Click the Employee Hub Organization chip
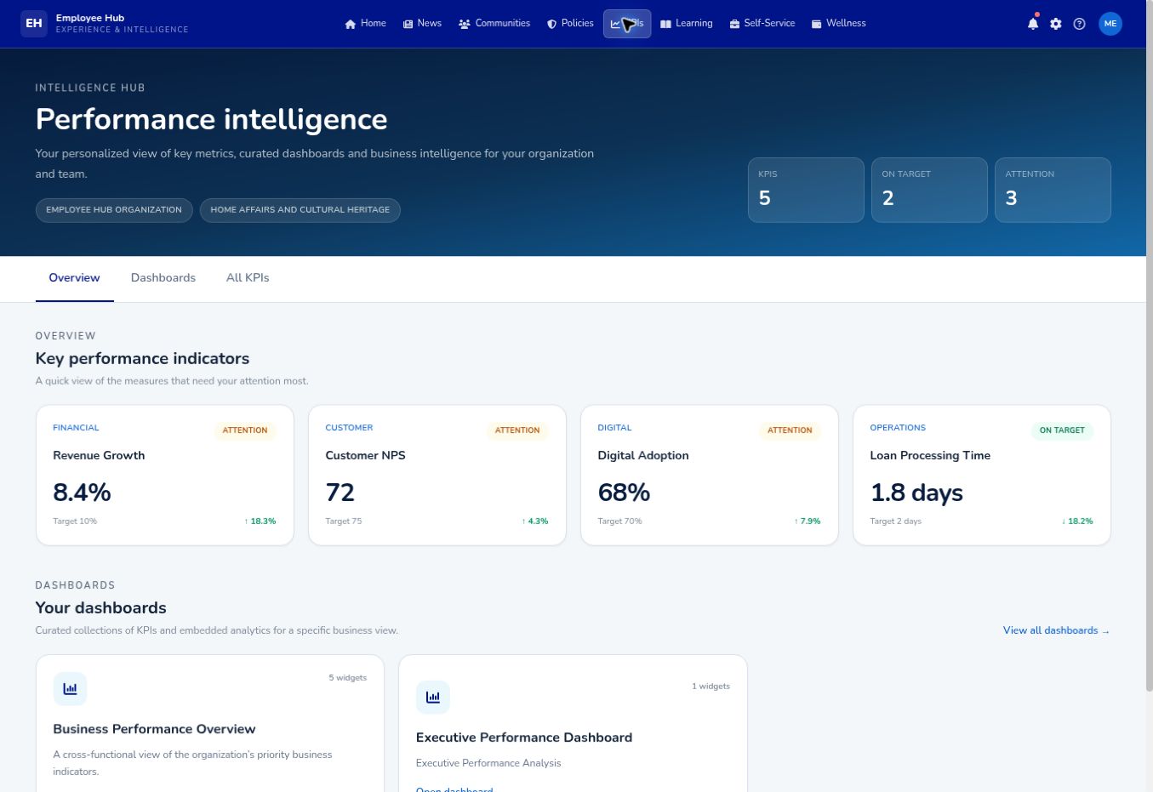This screenshot has height=792, width=1153. coord(114,210)
